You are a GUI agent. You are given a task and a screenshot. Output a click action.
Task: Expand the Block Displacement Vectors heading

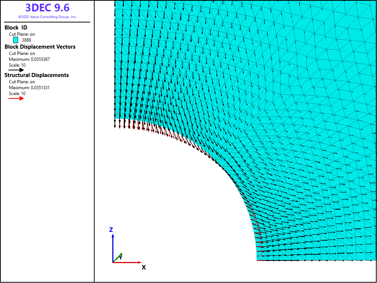point(40,47)
